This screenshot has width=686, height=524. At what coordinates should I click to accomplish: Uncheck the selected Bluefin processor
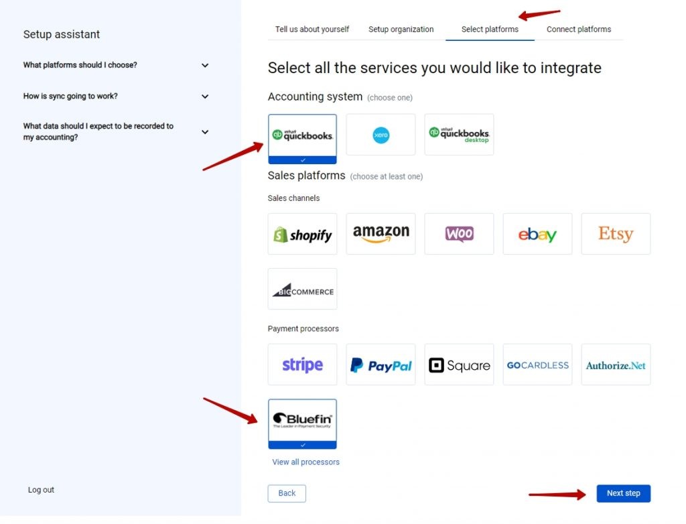click(302, 423)
